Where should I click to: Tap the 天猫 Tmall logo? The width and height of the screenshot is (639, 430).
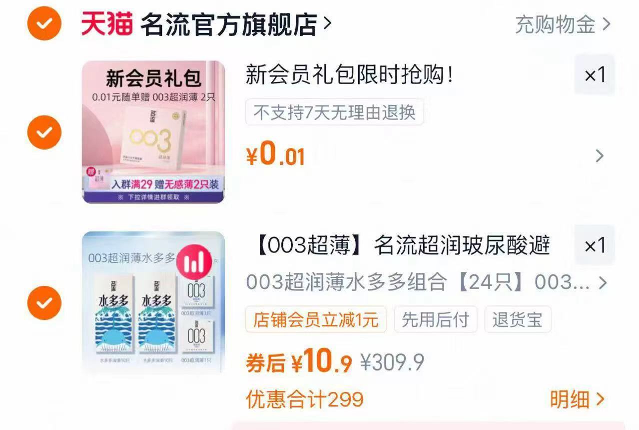pyautogui.click(x=107, y=24)
